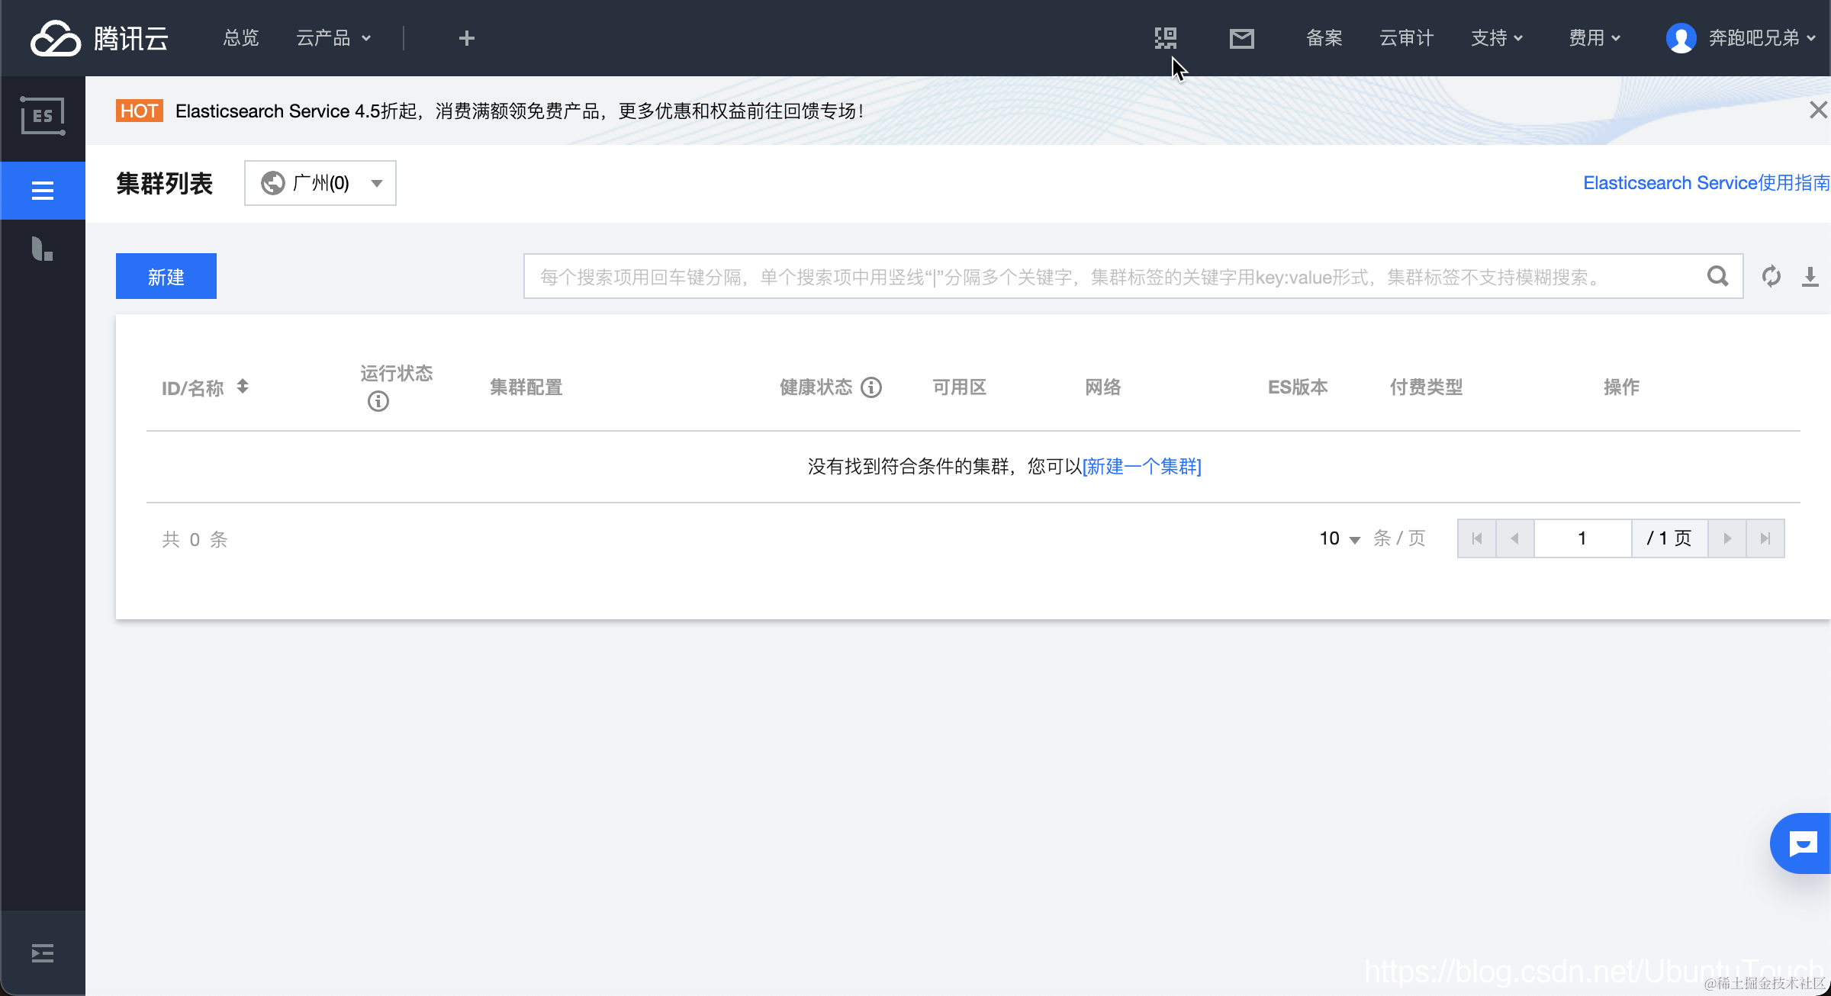Image resolution: width=1831 pixels, height=996 pixels.
Task: Click the download list icon
Action: [x=1810, y=276]
